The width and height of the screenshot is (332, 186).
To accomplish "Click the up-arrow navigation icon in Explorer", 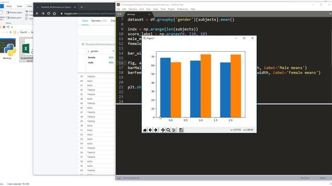I will pos(10,32).
